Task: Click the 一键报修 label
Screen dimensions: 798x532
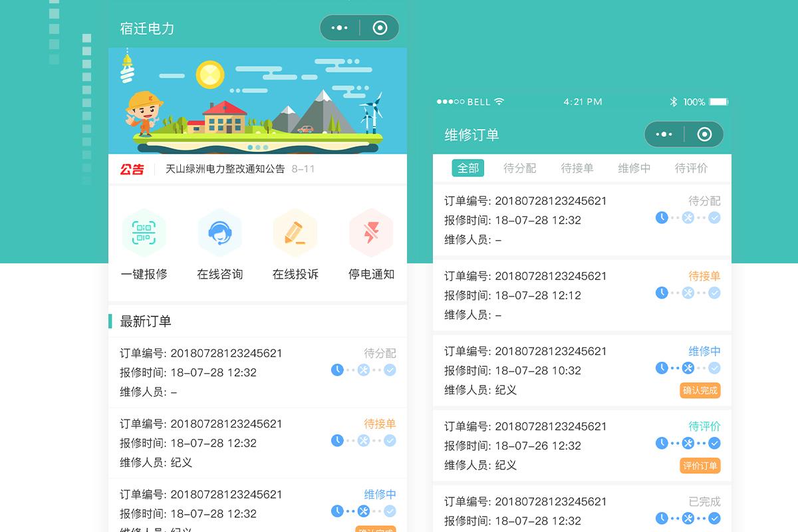Action: tap(144, 274)
